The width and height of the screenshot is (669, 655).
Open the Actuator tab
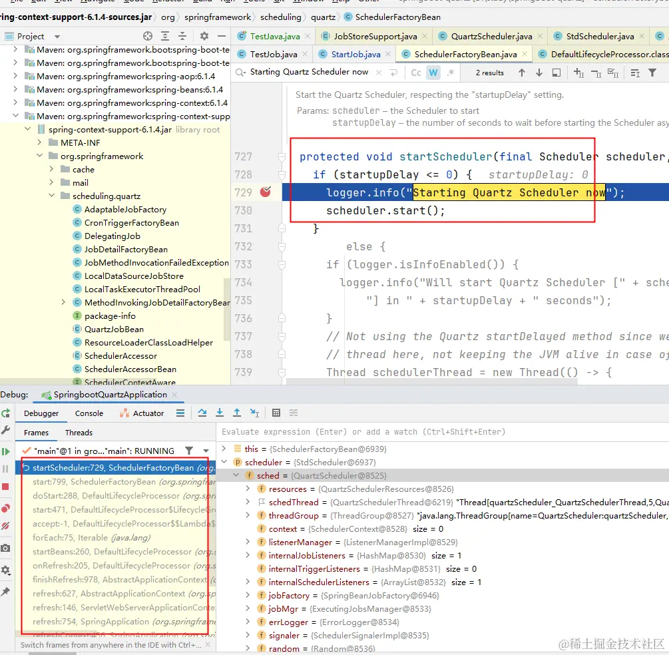coord(142,413)
